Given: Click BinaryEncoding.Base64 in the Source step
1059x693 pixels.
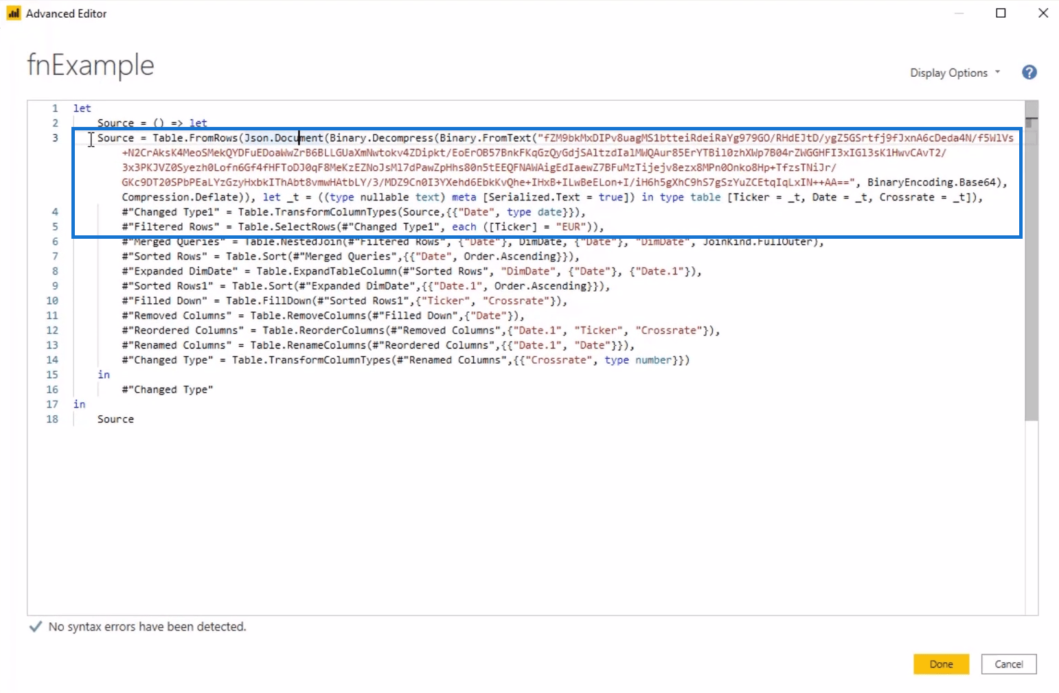Looking at the screenshot, I should click(935, 183).
